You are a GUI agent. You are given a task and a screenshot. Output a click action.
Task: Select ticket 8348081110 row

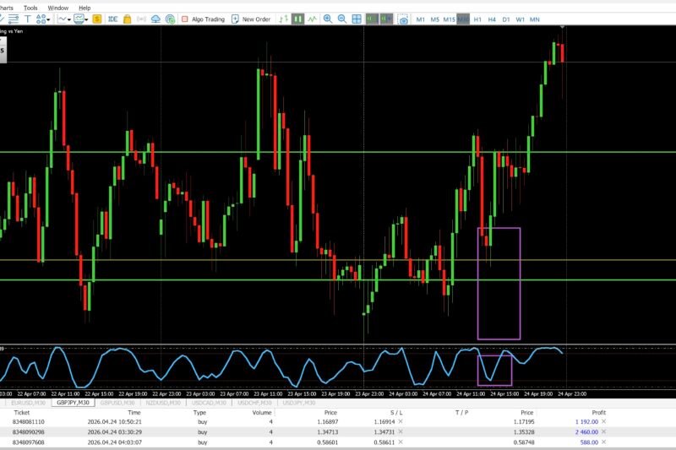tap(338, 421)
